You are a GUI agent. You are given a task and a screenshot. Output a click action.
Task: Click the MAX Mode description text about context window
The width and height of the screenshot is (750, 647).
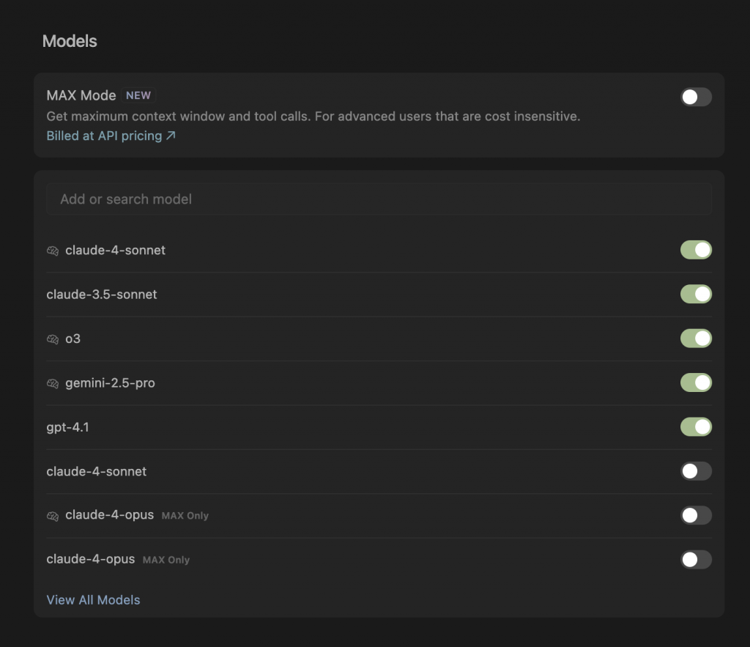313,117
